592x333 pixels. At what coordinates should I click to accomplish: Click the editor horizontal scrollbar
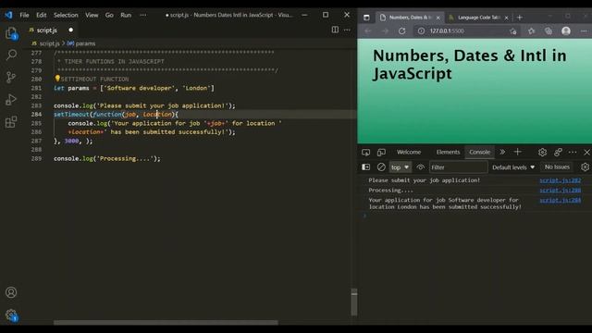(x=166, y=323)
